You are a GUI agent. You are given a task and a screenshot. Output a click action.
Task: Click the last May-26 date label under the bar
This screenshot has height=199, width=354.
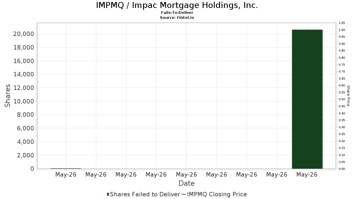tap(307, 175)
